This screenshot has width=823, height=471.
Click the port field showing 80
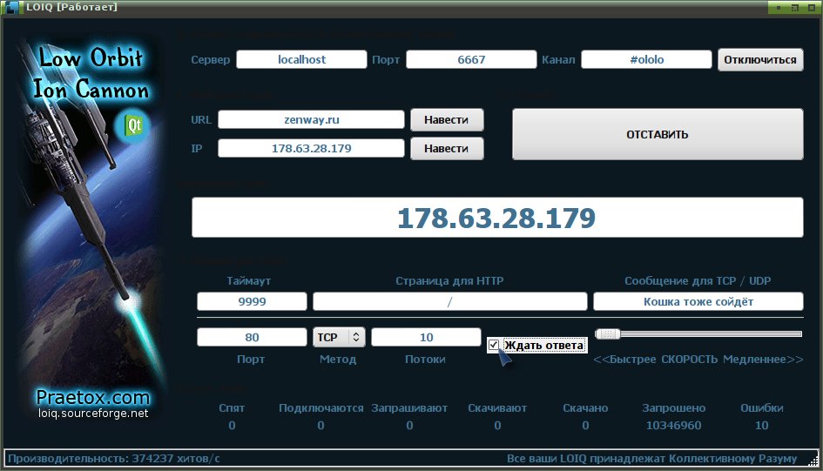252,337
